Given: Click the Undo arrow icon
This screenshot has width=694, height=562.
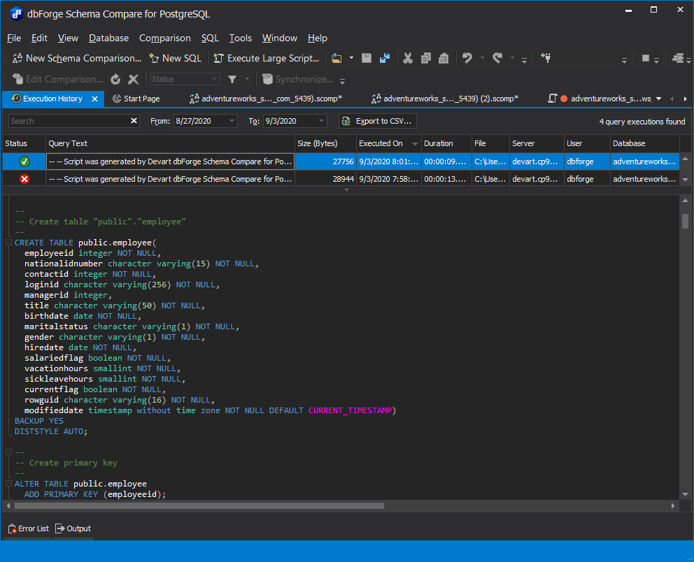Looking at the screenshot, I should [x=467, y=58].
